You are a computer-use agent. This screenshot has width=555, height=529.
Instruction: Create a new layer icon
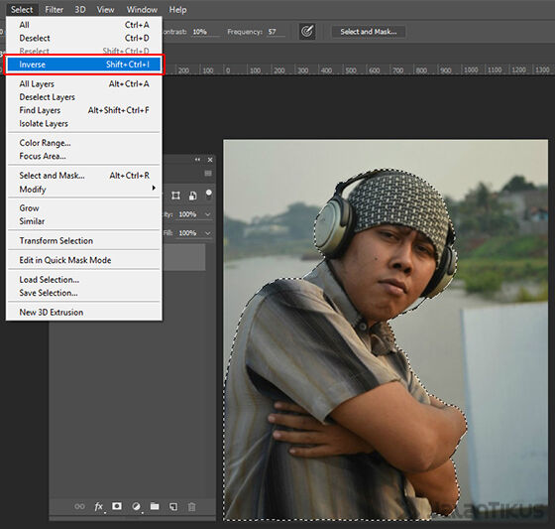173,506
